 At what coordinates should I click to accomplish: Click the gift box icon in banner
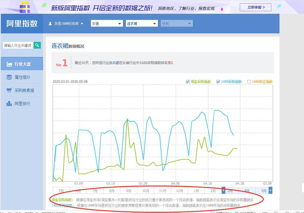(25, 7)
